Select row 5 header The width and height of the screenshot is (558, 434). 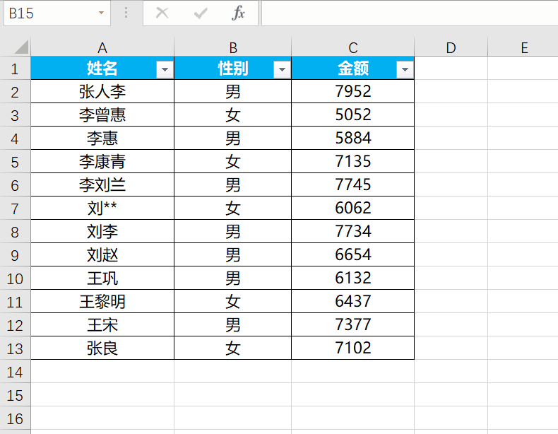pos(15,162)
